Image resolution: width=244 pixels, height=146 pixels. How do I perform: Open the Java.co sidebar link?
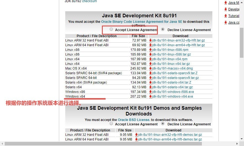[234, 23]
